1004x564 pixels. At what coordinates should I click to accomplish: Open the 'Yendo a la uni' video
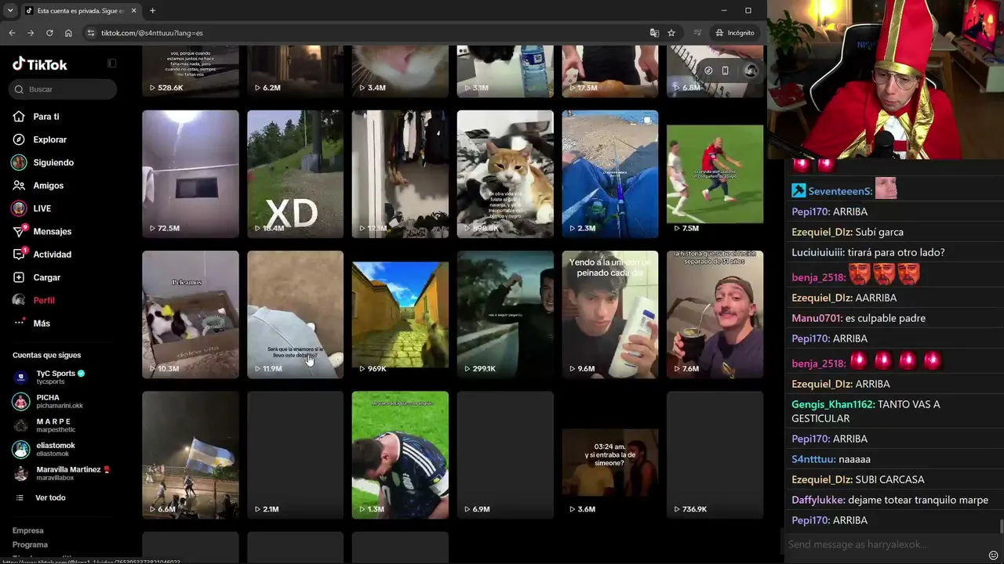[x=610, y=314]
